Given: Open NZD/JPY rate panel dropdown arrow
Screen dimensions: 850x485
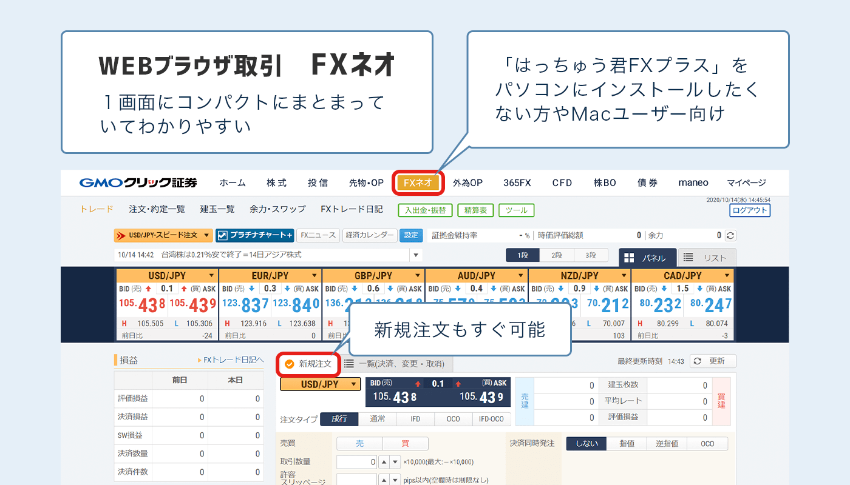Looking at the screenshot, I should (x=624, y=276).
